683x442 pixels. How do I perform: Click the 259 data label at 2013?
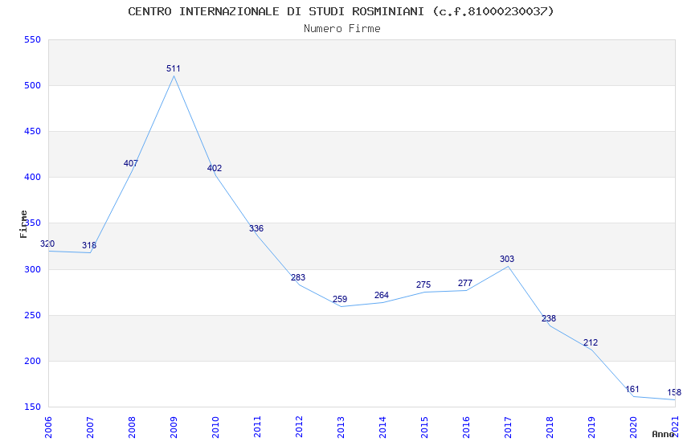click(x=340, y=299)
